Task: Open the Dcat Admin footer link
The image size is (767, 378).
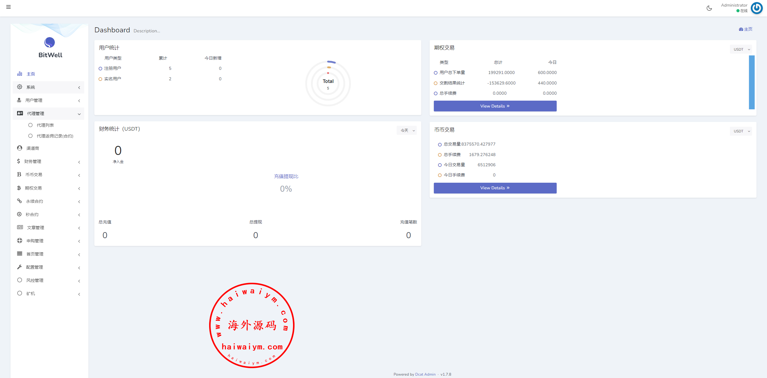Action: point(425,374)
